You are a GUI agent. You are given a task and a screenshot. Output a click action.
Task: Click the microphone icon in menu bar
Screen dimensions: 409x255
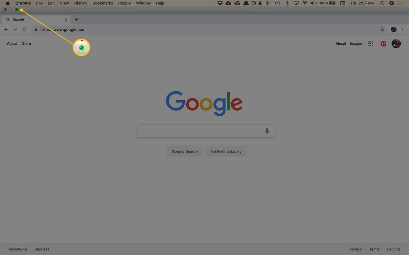267,3
